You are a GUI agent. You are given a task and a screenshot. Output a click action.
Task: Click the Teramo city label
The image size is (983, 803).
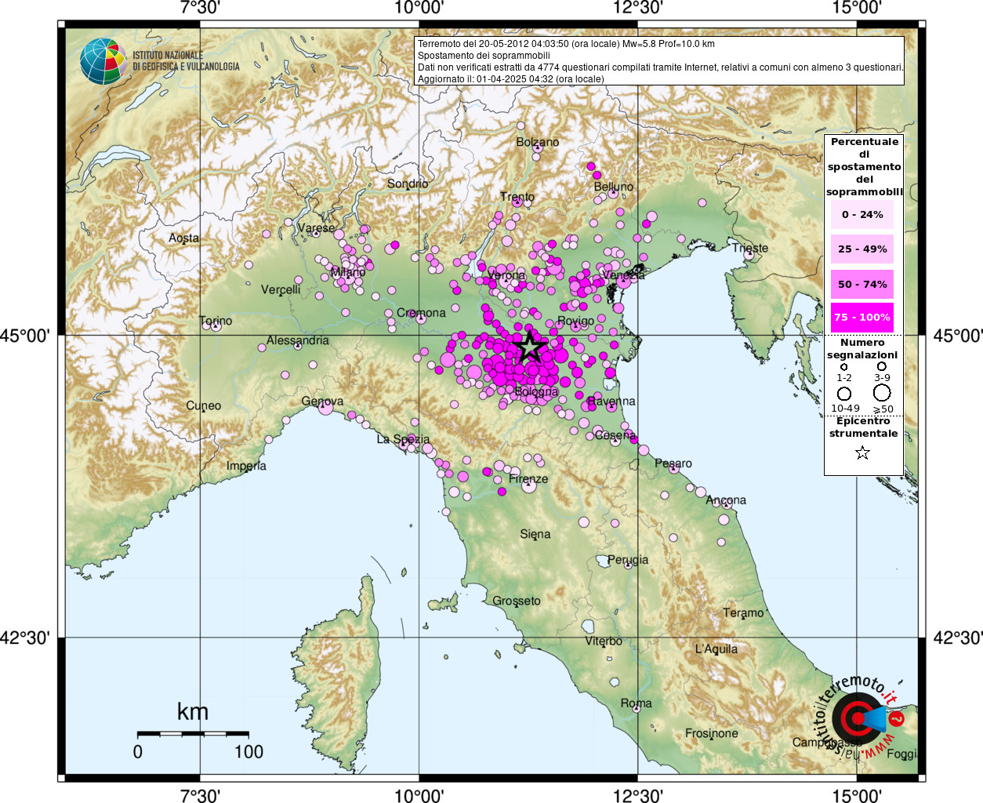click(x=743, y=612)
